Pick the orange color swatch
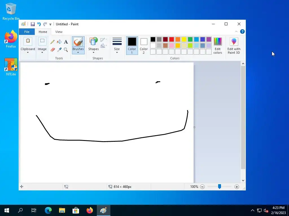 [x=178, y=39]
